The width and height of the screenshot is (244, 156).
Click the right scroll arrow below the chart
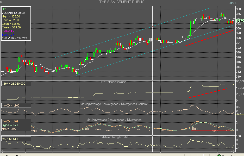click(233, 152)
